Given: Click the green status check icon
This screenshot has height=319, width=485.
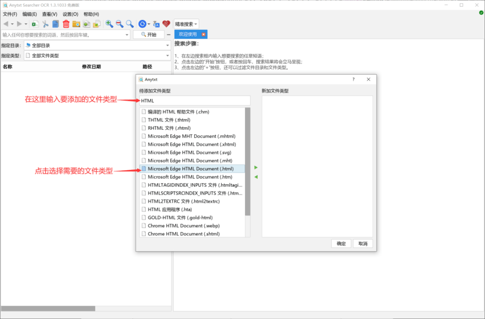Looking at the screenshot, I should click(x=481, y=13).
